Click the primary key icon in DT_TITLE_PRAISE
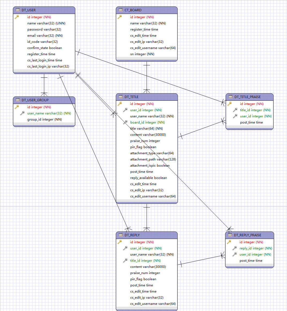Viewport: 287px width, 311px height. 229,104
